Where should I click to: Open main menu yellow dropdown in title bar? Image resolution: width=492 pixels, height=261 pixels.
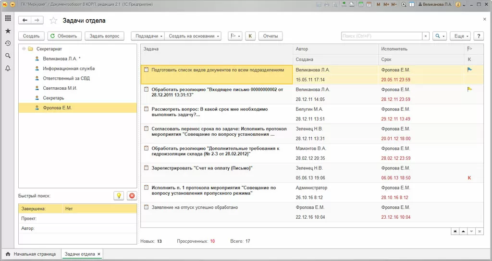pyautogui.click(x=12, y=4)
